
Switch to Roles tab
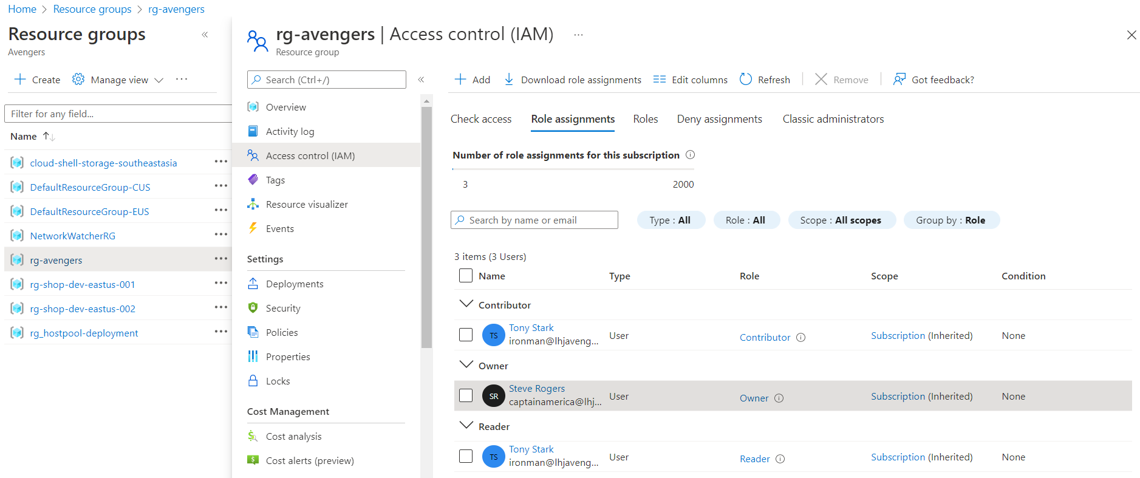pos(646,119)
